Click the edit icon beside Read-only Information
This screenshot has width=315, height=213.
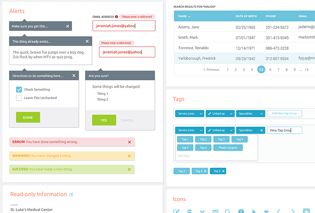tap(71, 195)
